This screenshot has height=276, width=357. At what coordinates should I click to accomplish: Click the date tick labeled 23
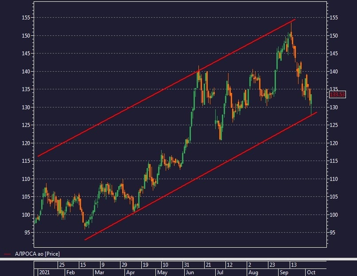tap(272, 265)
